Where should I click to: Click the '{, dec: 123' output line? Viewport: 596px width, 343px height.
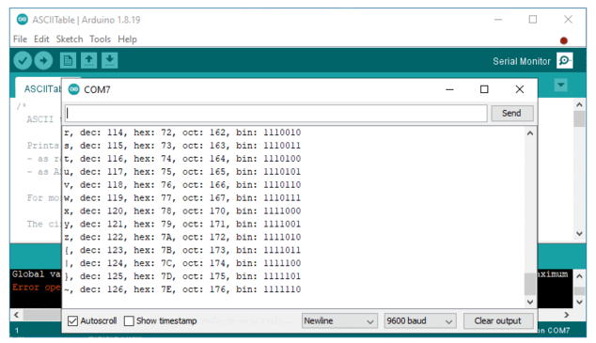[182, 250]
